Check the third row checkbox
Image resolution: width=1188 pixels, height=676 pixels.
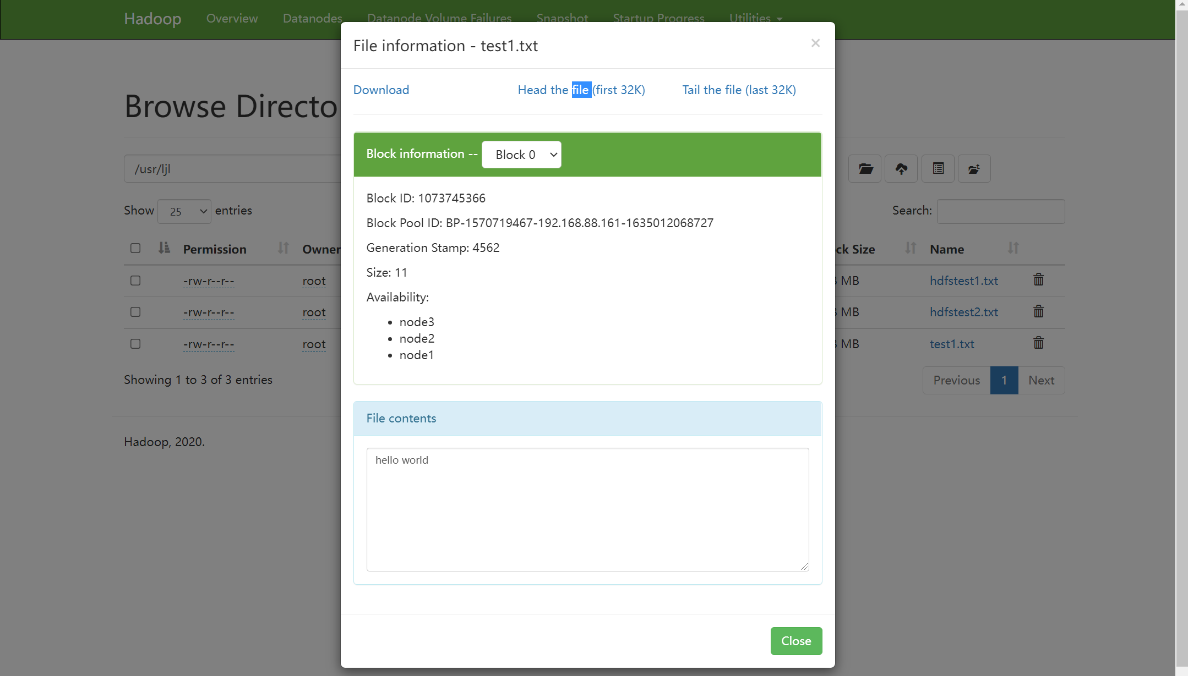click(x=135, y=344)
